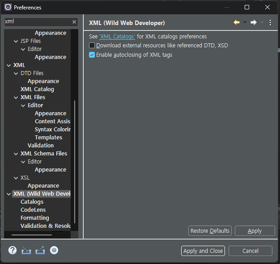
Task: Collapse the XSL tree node
Action: coord(16,178)
